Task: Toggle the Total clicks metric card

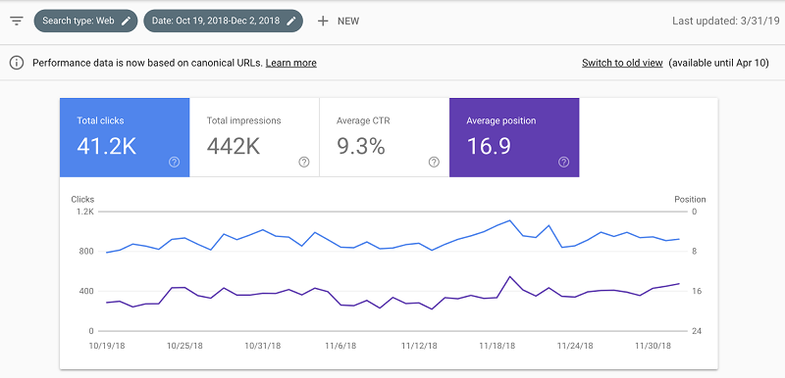Action: pyautogui.click(x=125, y=137)
